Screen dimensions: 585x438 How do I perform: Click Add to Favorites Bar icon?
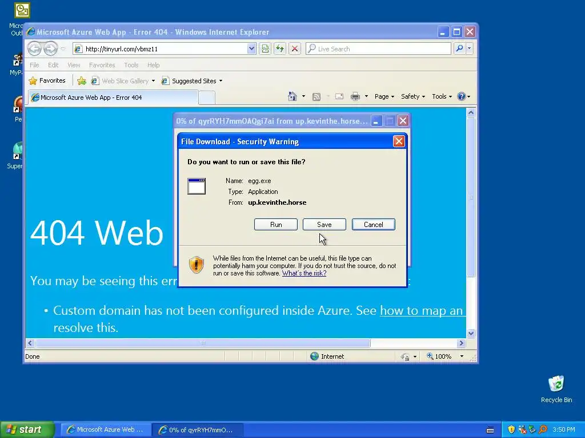coord(81,81)
